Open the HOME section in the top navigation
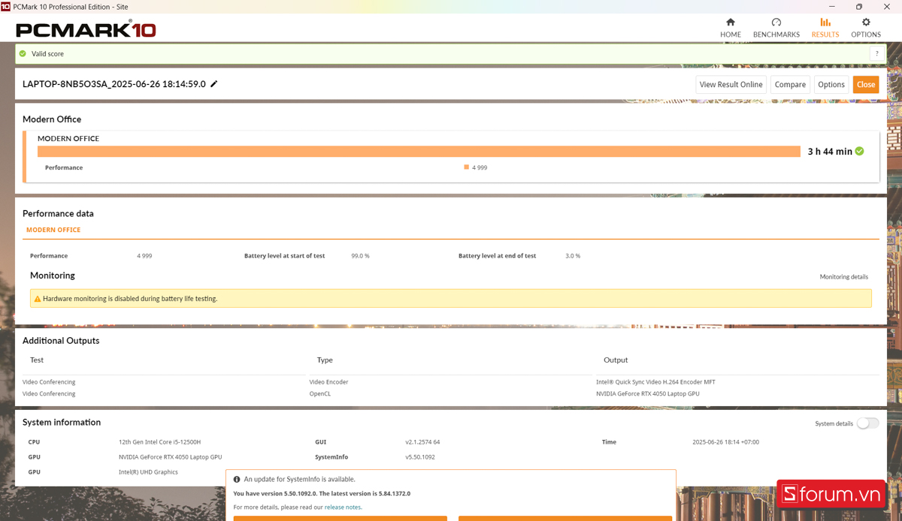Screen dimensions: 902x521 730,28
